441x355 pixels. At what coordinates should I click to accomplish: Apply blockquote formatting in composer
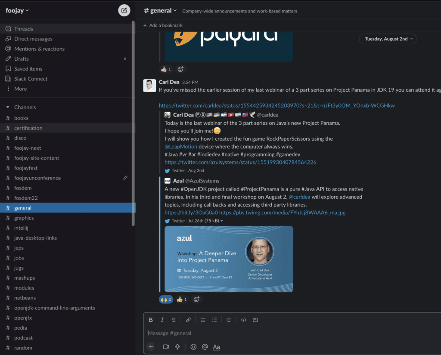[229, 320]
